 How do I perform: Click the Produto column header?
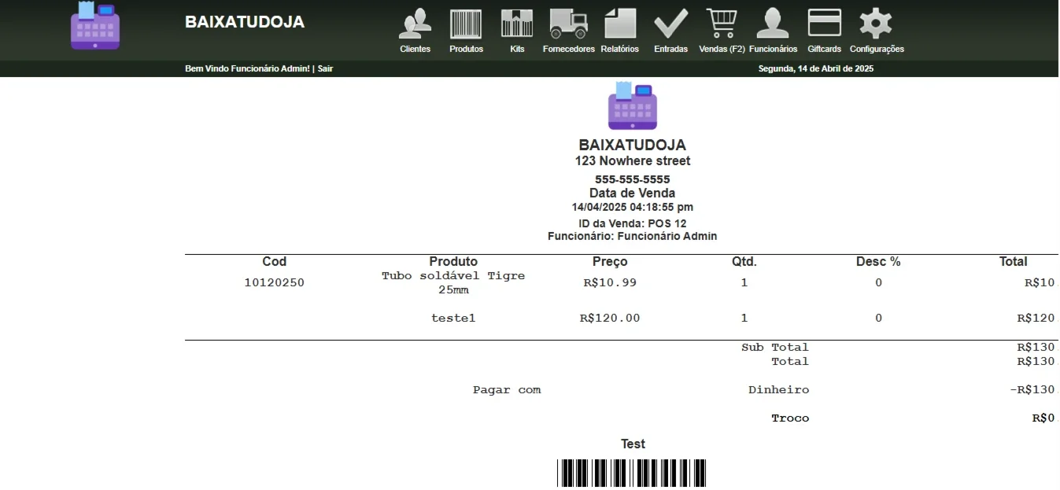pyautogui.click(x=453, y=262)
